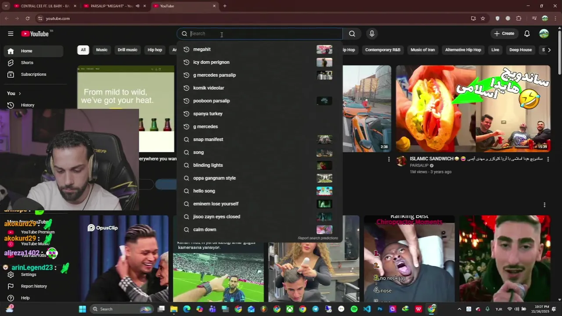Select the All filter chip
The width and height of the screenshot is (562, 316).
click(x=83, y=50)
